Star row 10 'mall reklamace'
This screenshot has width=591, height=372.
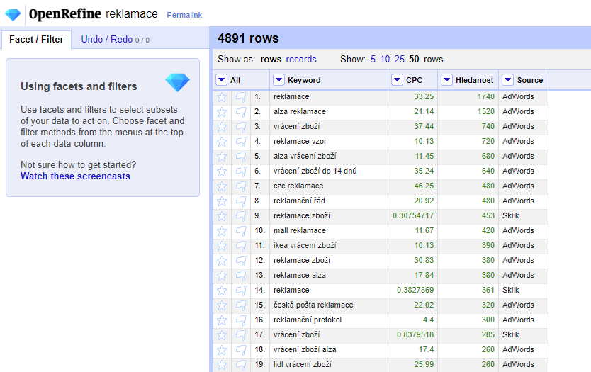coord(222,231)
